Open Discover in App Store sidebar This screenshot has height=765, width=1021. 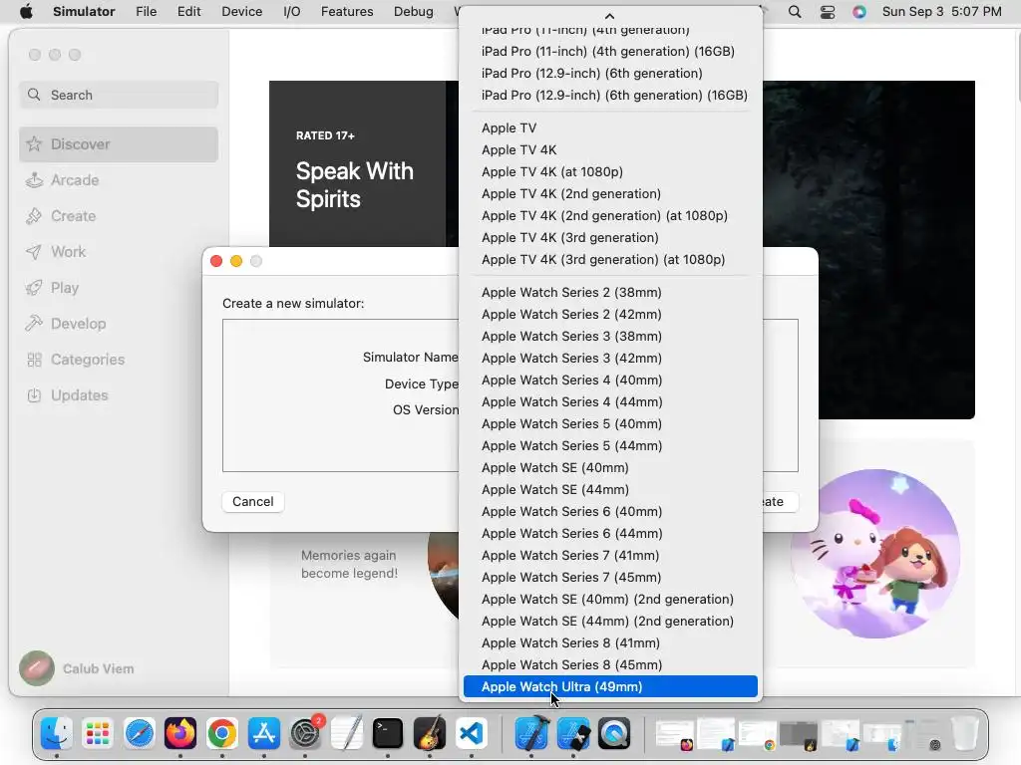[119, 143]
